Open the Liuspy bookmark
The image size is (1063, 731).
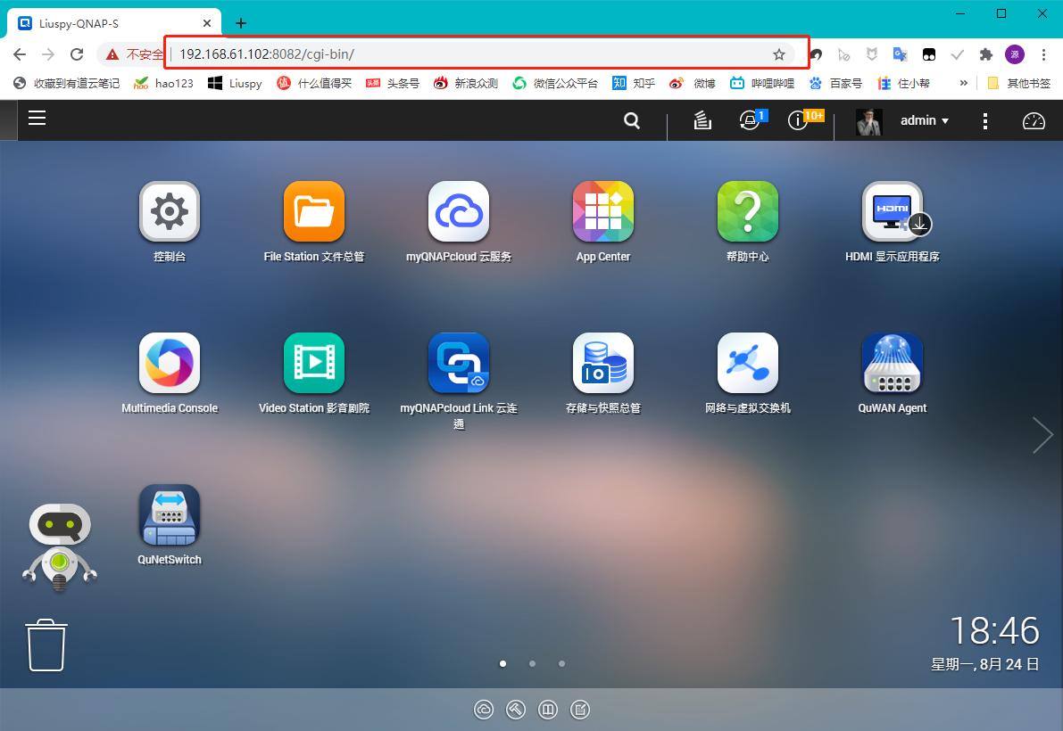(235, 83)
